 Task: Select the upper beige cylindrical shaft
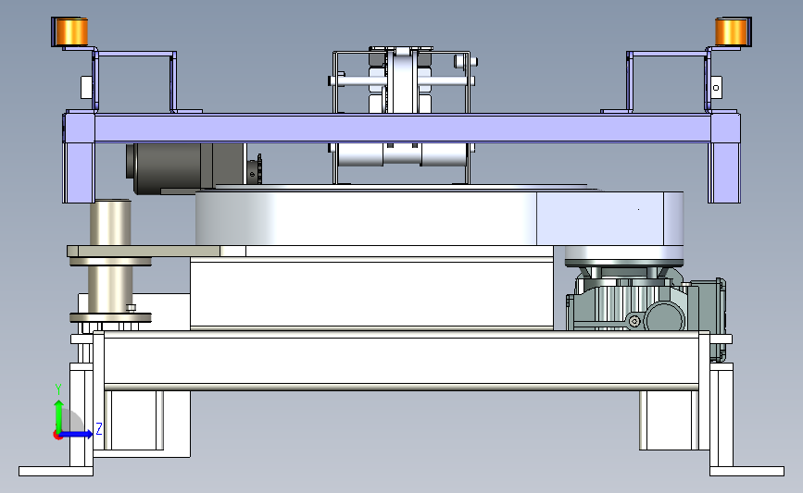[x=110, y=223]
